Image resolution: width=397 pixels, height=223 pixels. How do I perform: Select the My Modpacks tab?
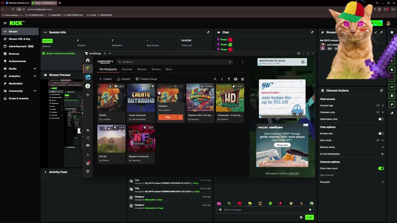[108, 69]
